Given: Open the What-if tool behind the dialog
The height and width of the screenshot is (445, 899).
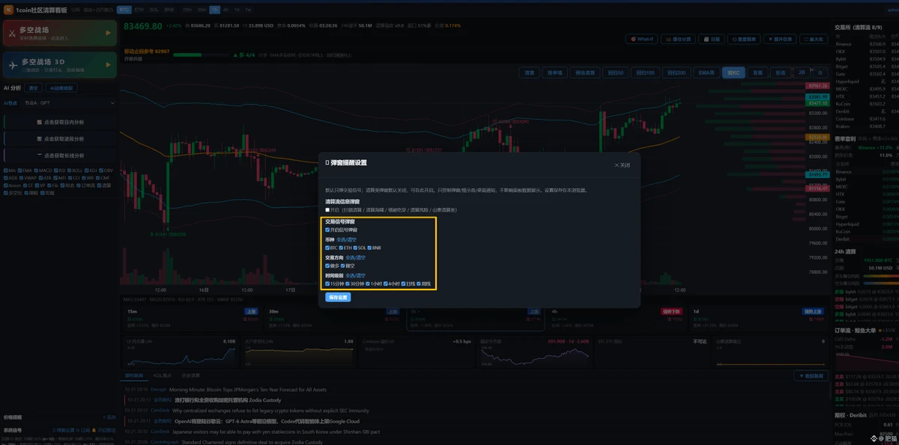Looking at the screenshot, I should (x=643, y=39).
